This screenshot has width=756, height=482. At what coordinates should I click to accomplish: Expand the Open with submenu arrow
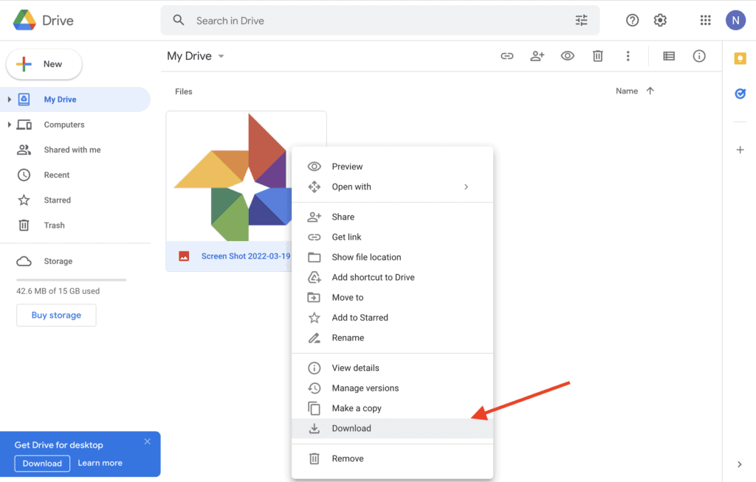pos(467,186)
